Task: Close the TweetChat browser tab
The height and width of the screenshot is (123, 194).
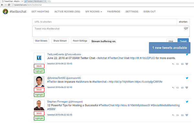Action: (x=22, y=1)
